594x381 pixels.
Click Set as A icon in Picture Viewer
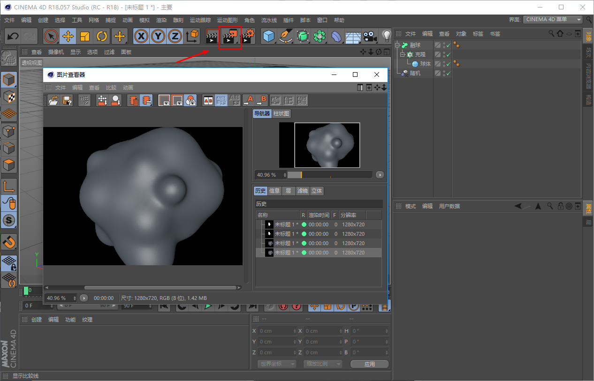tap(248, 100)
